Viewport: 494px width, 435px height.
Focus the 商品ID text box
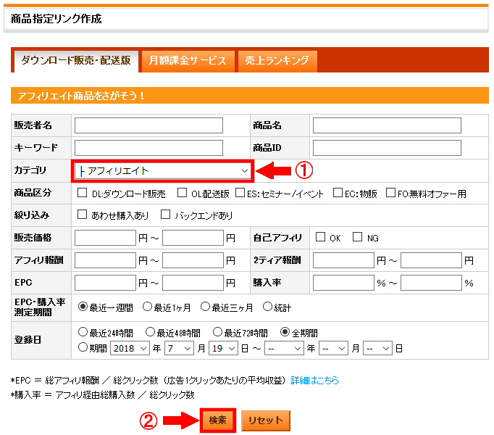[x=387, y=148]
